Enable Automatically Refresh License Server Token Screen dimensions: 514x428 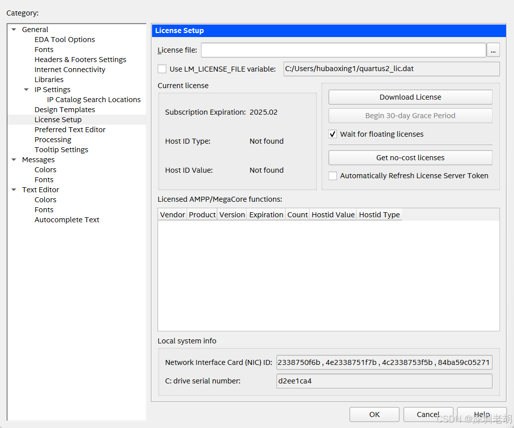(x=332, y=176)
